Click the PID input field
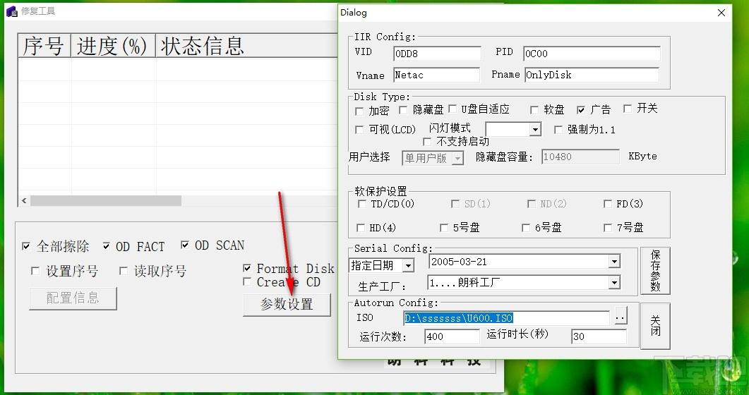Image resolution: width=749 pixels, height=395 pixels. 592,54
